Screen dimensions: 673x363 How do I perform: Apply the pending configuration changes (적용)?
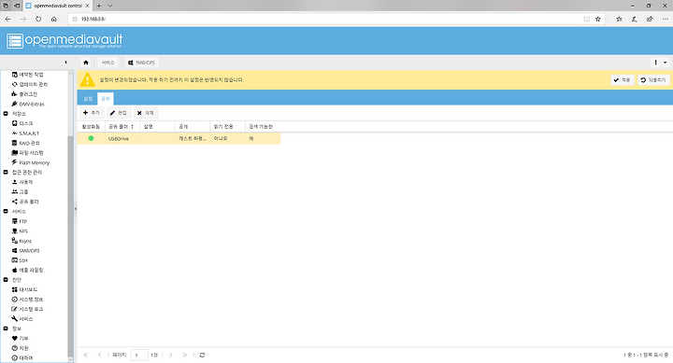623,80
